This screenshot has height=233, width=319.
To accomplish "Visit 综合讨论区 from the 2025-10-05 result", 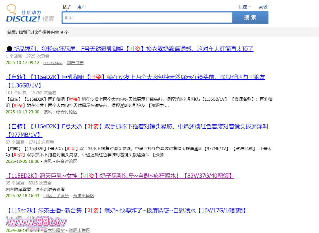I will click(x=67, y=161).
